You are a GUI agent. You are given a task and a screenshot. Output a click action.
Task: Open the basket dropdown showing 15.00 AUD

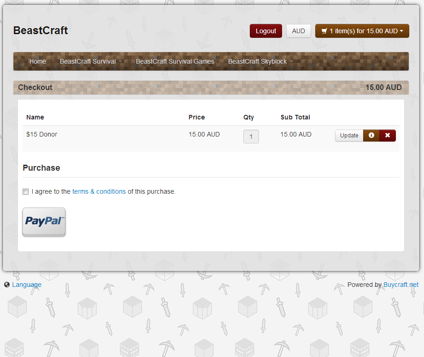pos(362,31)
